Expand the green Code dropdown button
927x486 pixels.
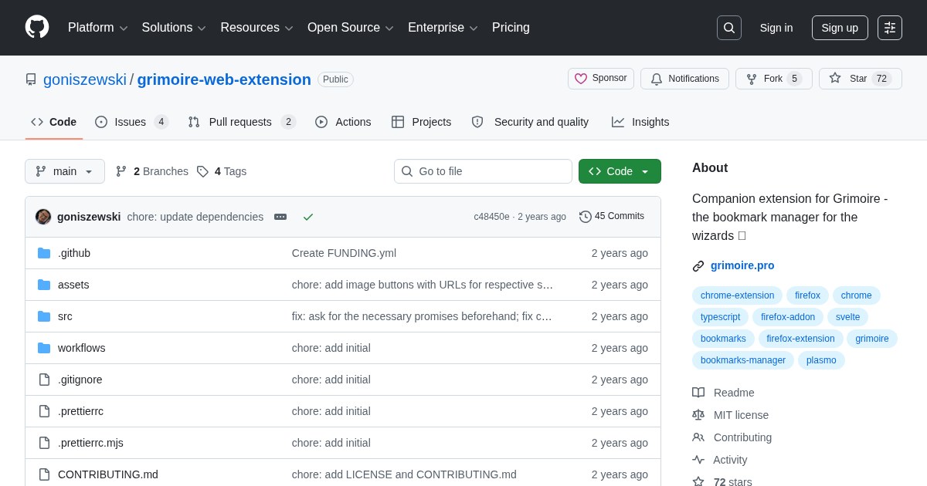click(x=620, y=171)
